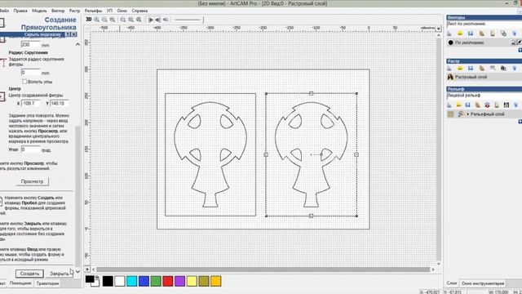Select the red color swatch

click(x=168, y=281)
